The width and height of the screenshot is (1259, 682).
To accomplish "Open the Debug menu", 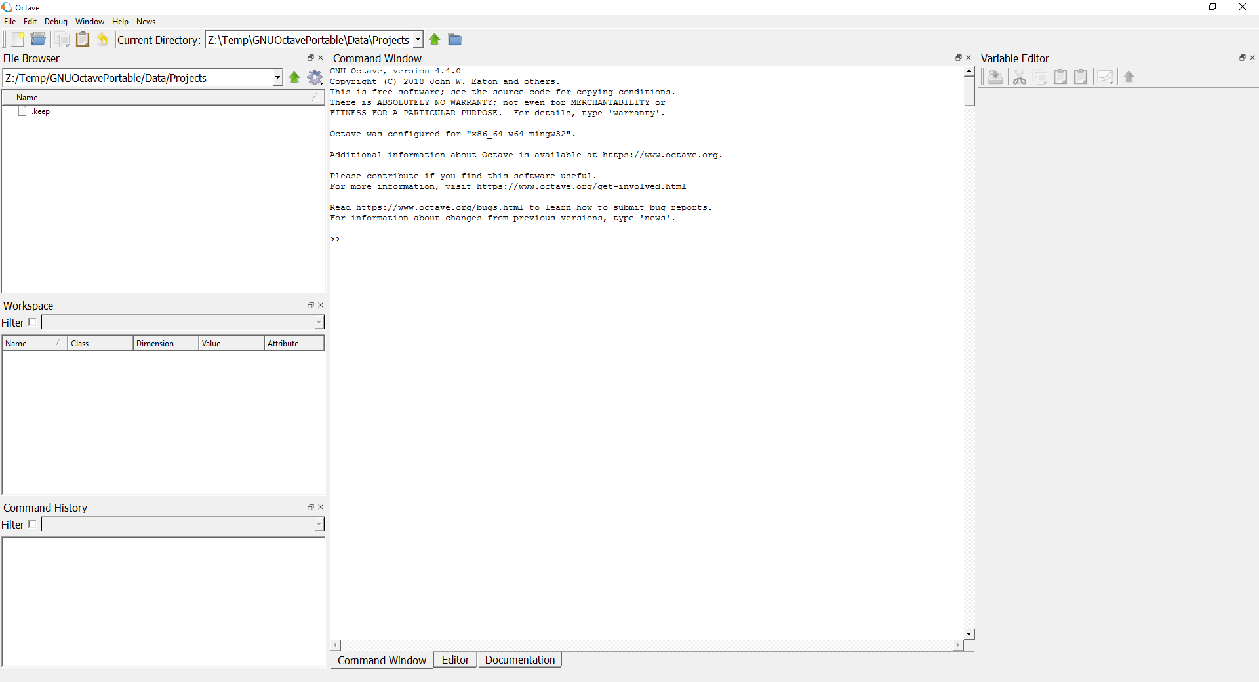I will pyautogui.click(x=56, y=21).
